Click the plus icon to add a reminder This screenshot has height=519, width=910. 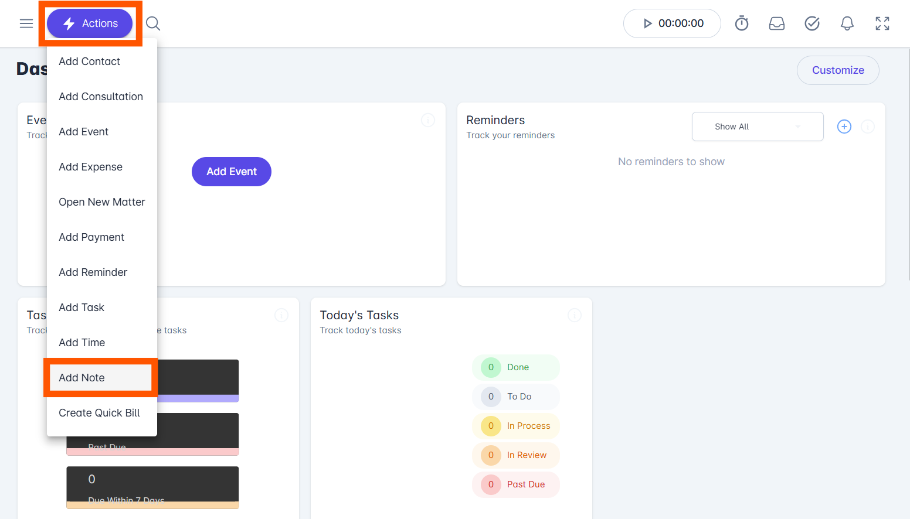click(x=844, y=127)
